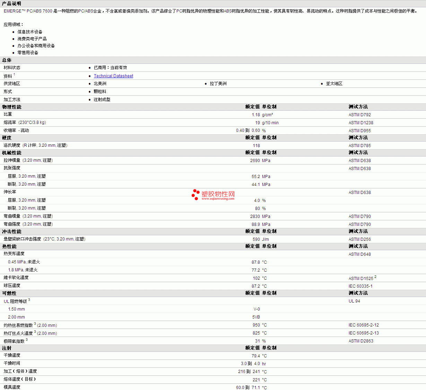Click the 'ASTM D785' test method
This screenshot has width=426, height=390.
pyautogui.click(x=360, y=146)
